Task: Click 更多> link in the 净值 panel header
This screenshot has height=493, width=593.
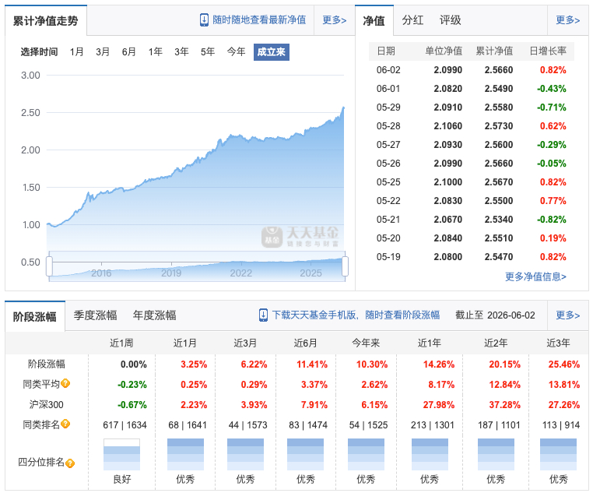Action: 567,20
